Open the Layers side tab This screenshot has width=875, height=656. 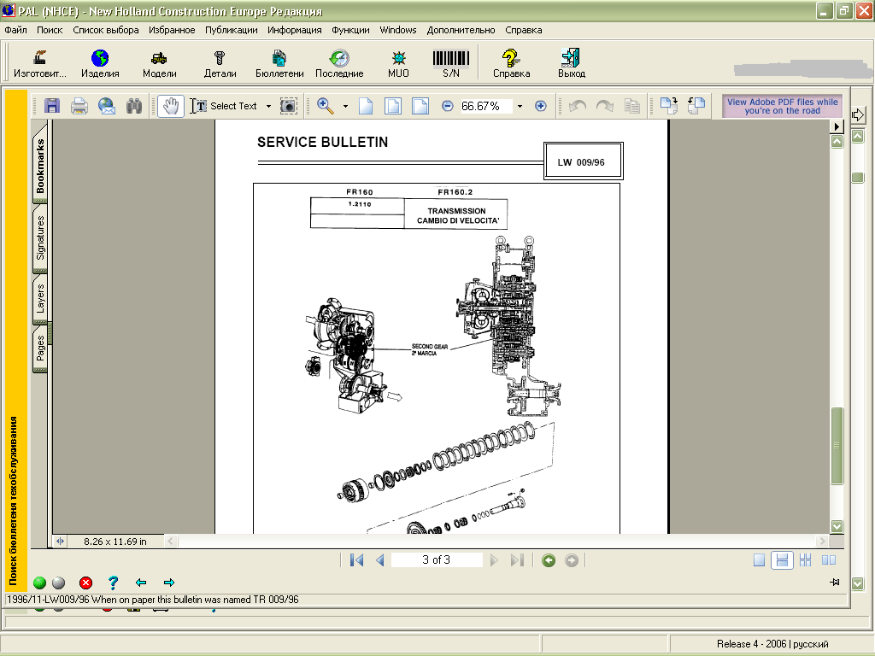[40, 298]
